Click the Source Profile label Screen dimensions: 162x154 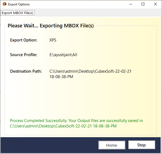click(24, 54)
